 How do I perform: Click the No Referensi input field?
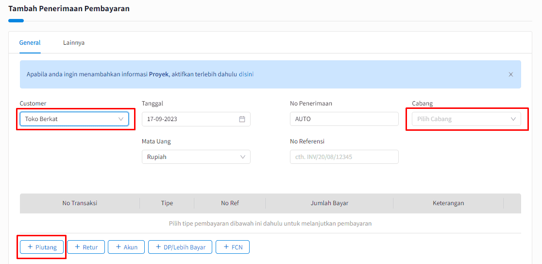[343, 157]
